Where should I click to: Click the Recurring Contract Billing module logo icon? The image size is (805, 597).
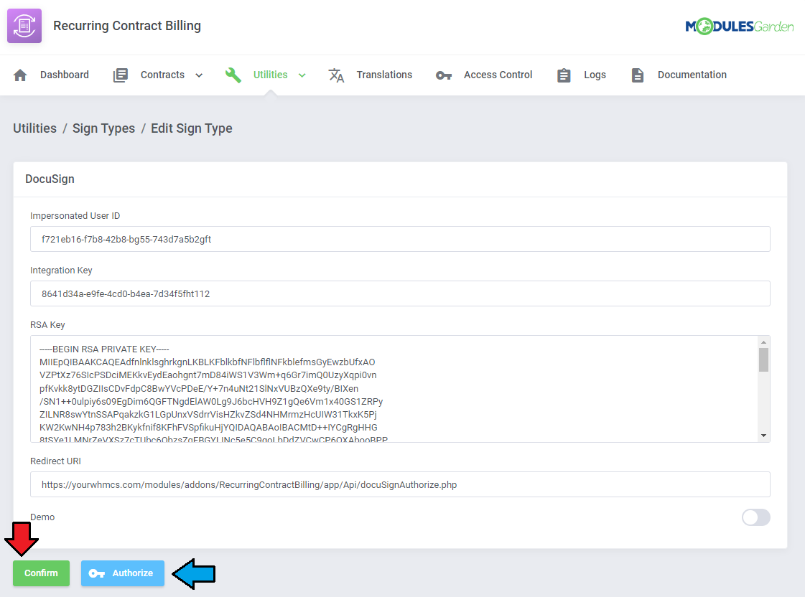click(x=24, y=26)
